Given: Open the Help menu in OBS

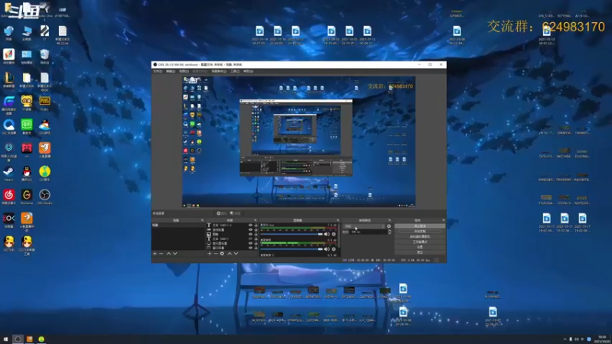Looking at the screenshot, I should point(248,71).
